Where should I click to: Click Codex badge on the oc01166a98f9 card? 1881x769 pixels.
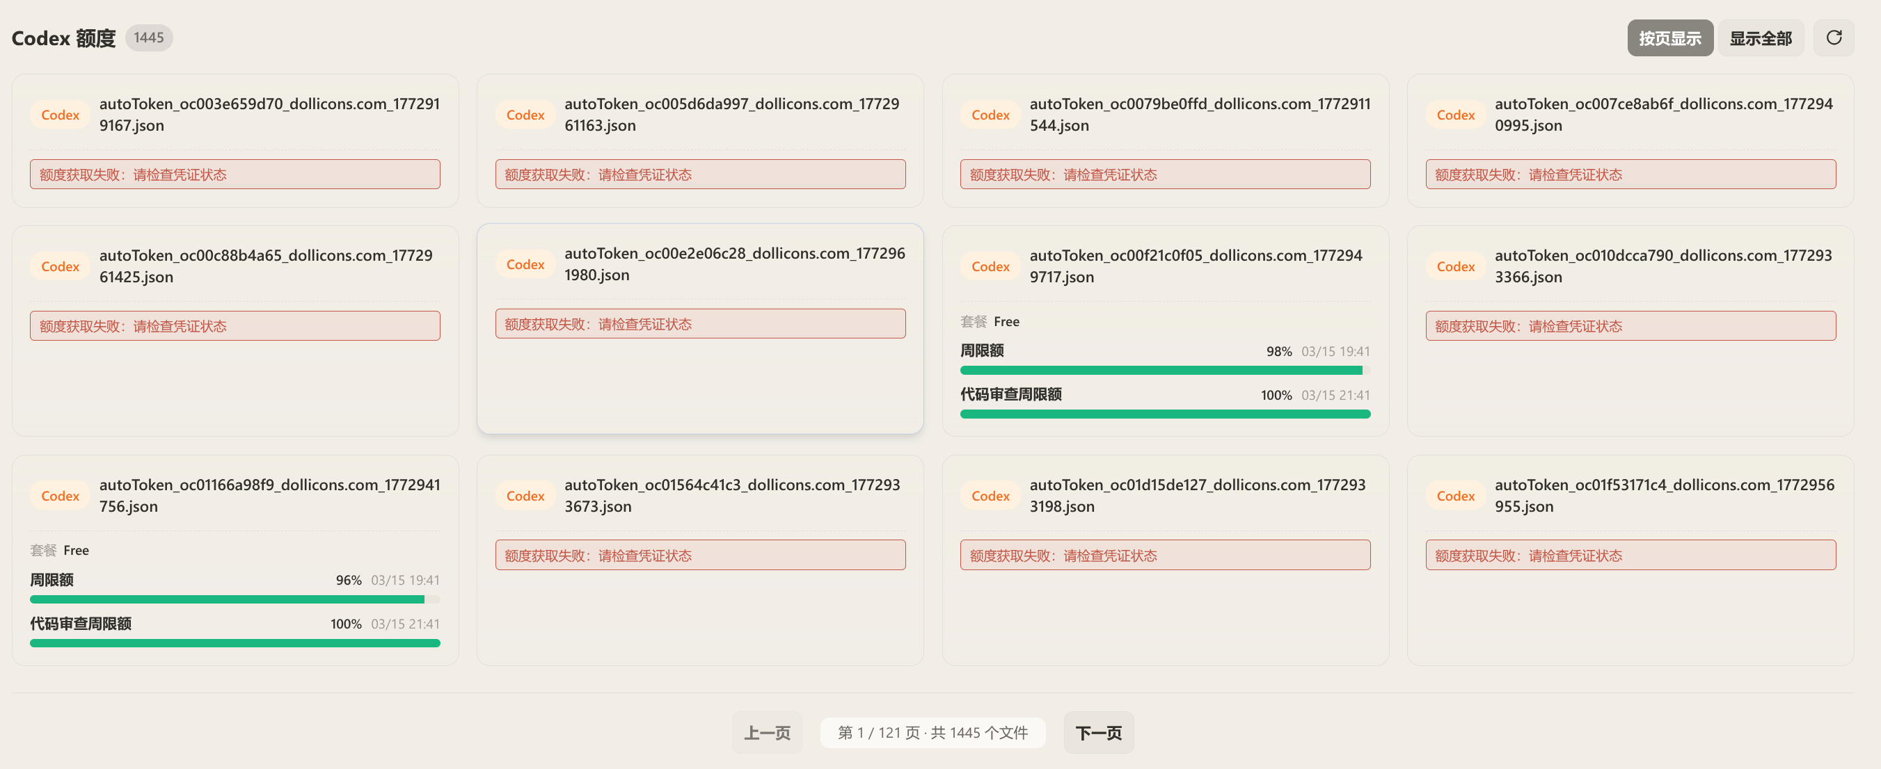[x=60, y=495]
